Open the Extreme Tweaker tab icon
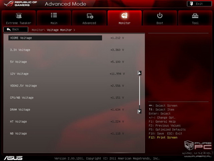This screenshot has width=214, height=161. 18,16
